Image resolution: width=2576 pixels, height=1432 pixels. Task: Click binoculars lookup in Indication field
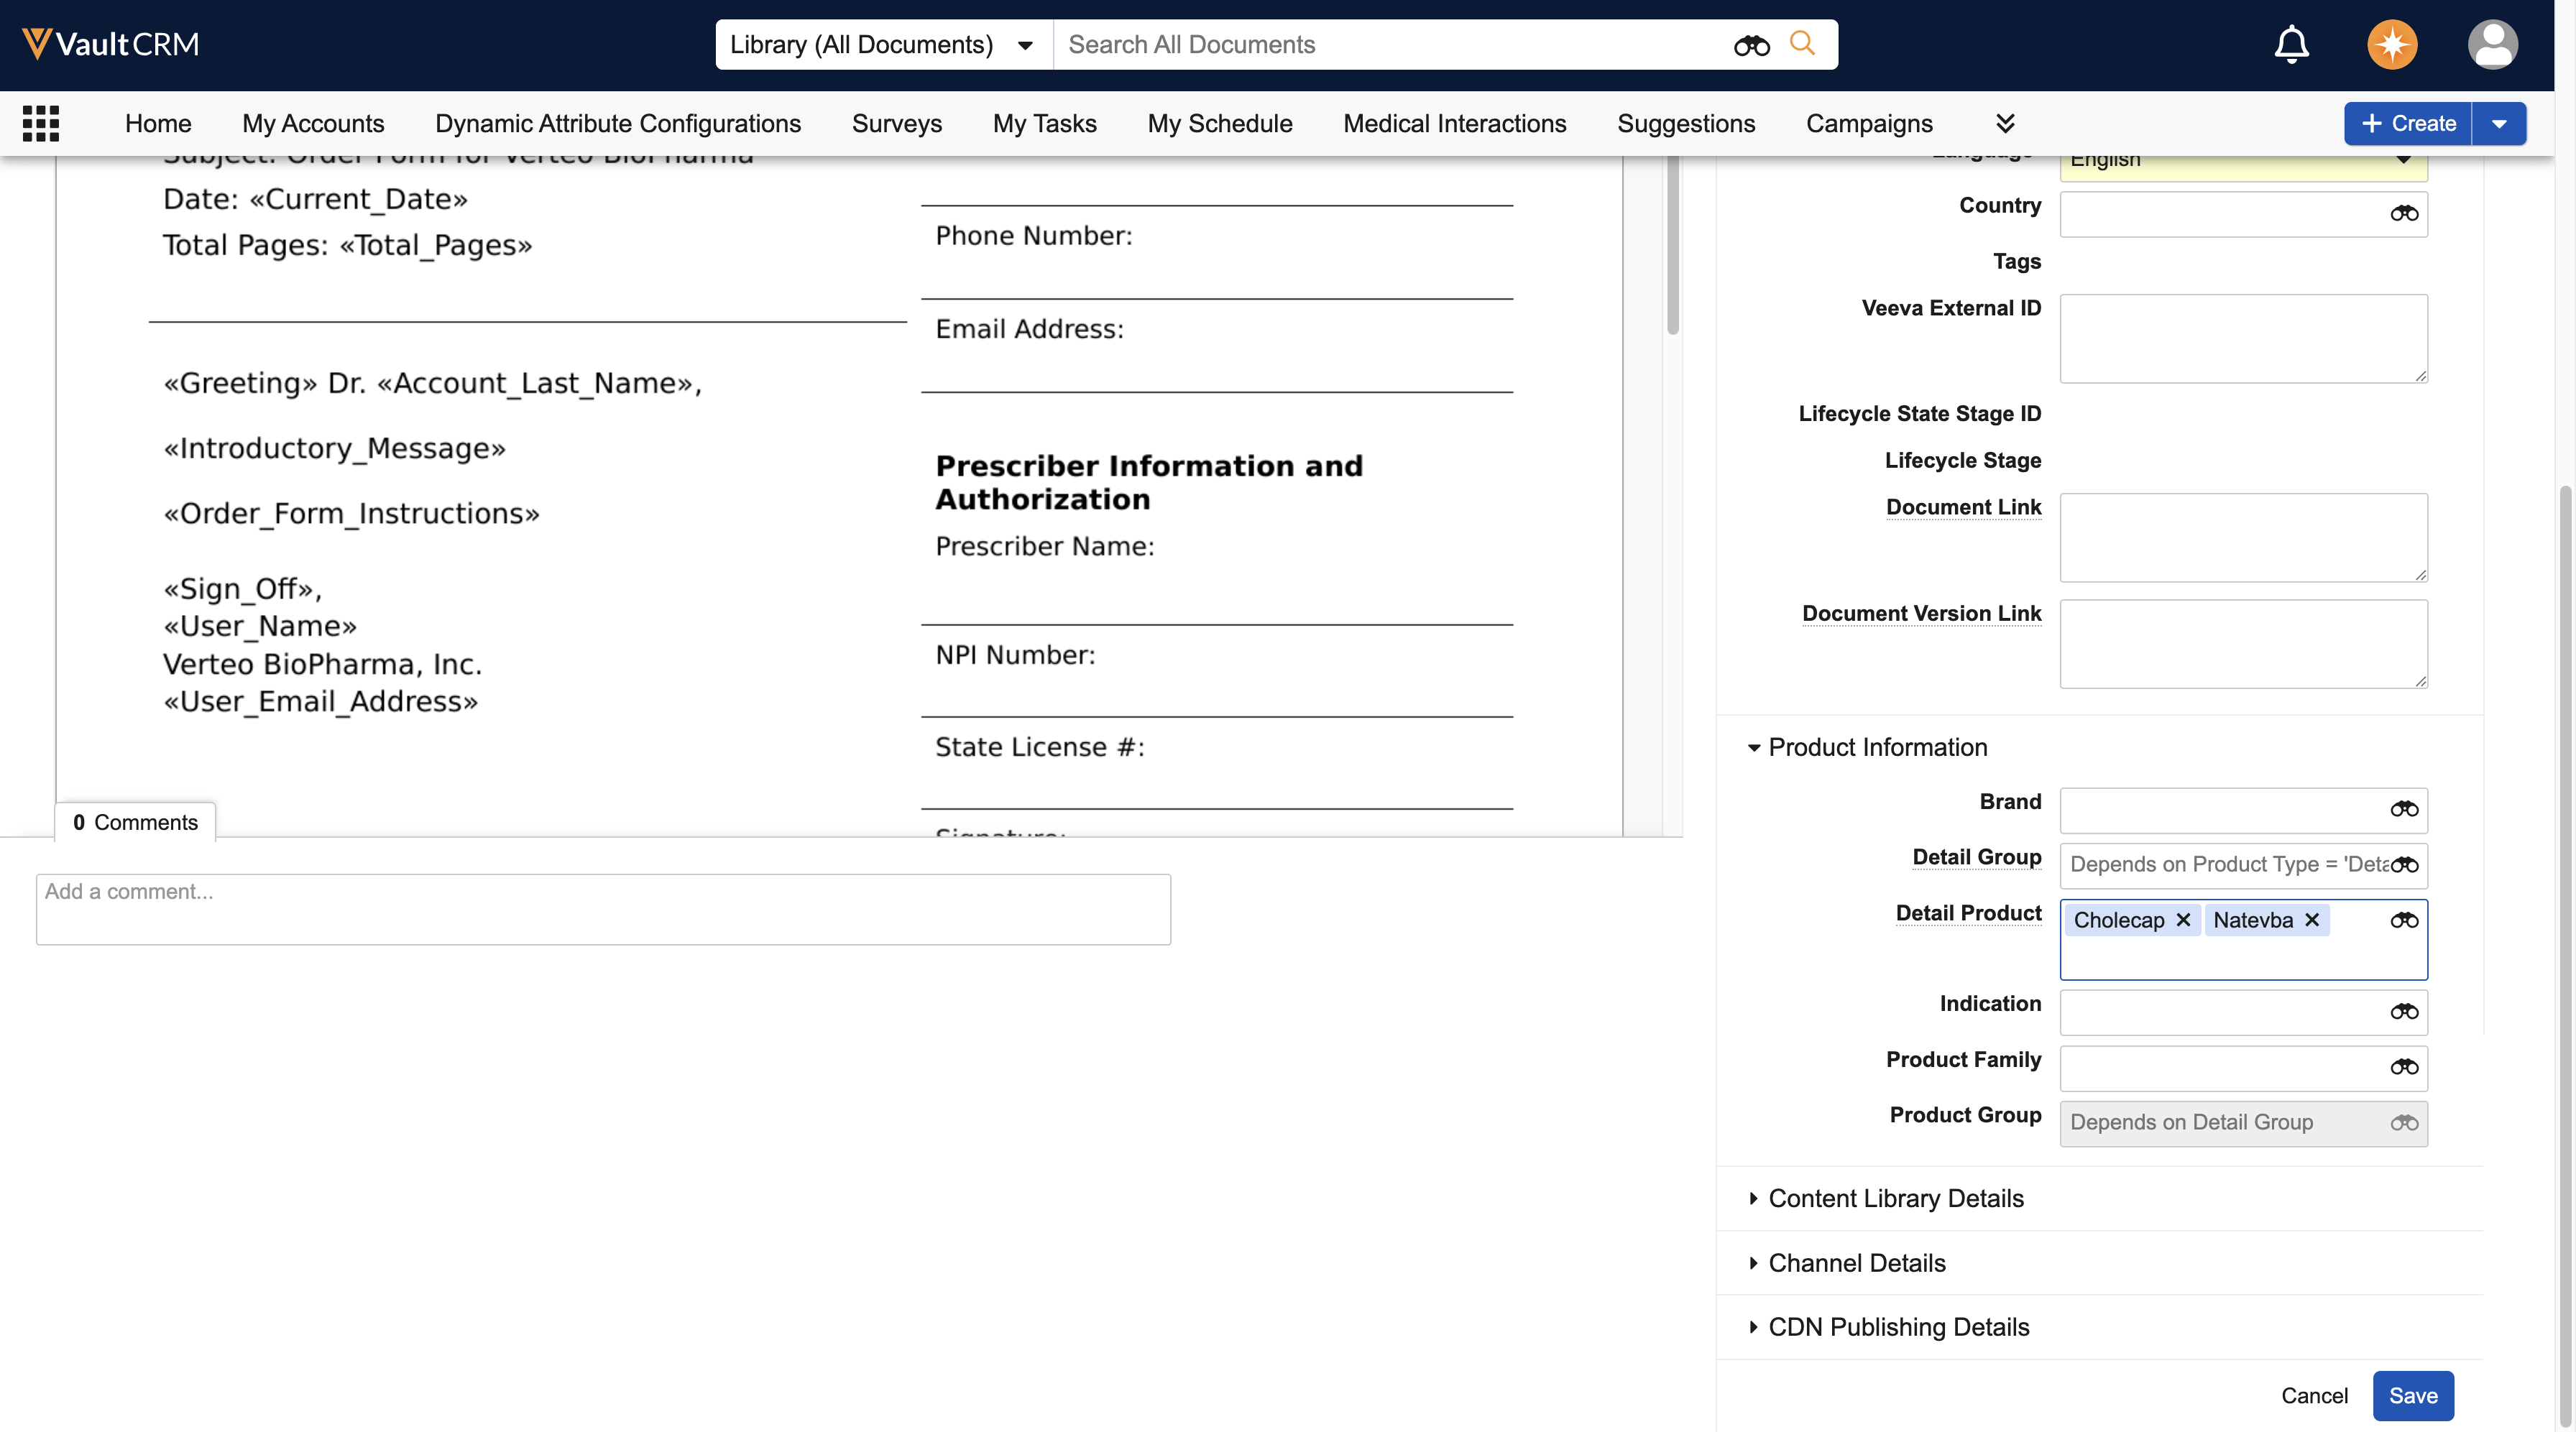point(2404,1011)
